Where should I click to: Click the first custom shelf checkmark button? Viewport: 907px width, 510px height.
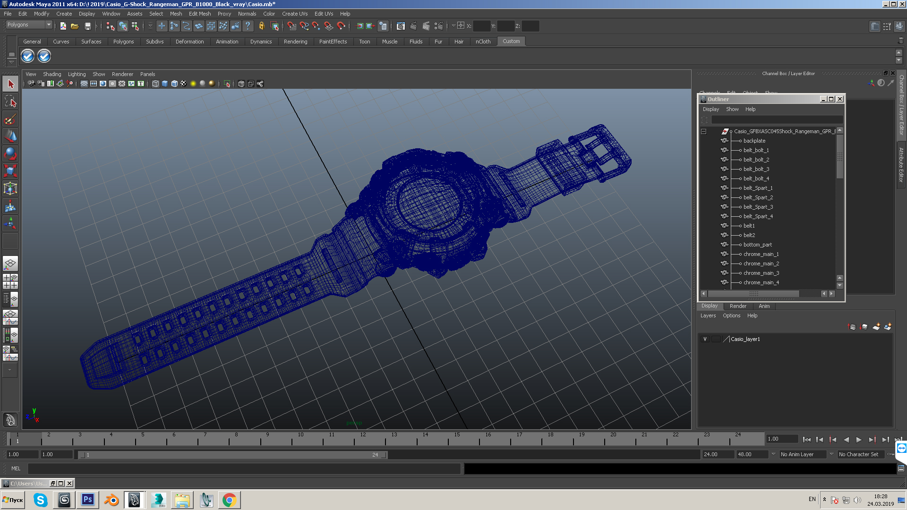coord(27,56)
